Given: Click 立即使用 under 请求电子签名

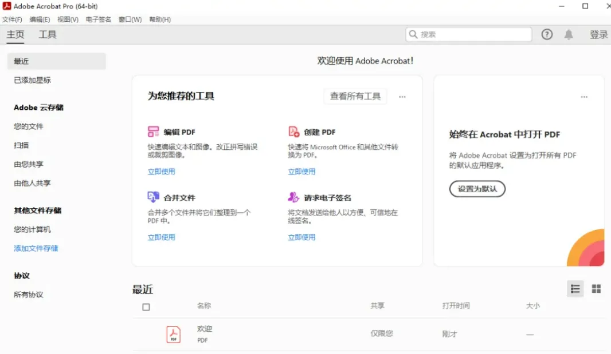Looking at the screenshot, I should [x=301, y=237].
